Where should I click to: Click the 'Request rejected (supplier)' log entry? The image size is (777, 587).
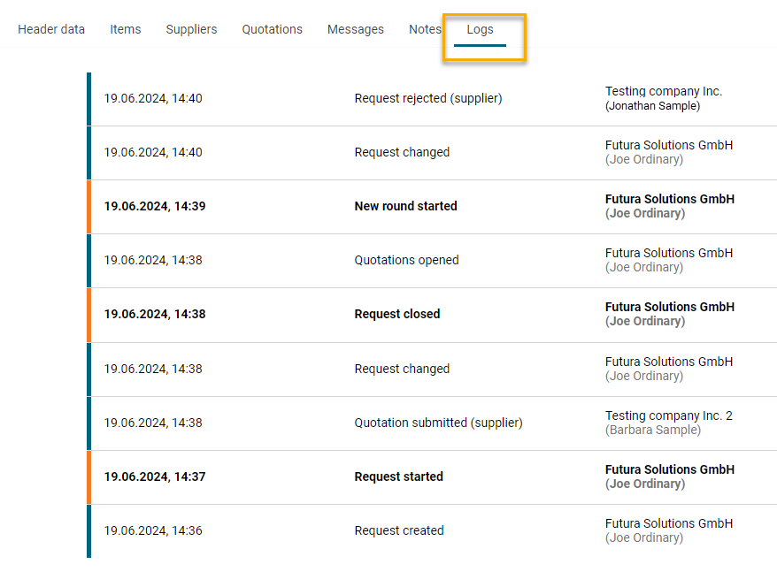tap(428, 98)
